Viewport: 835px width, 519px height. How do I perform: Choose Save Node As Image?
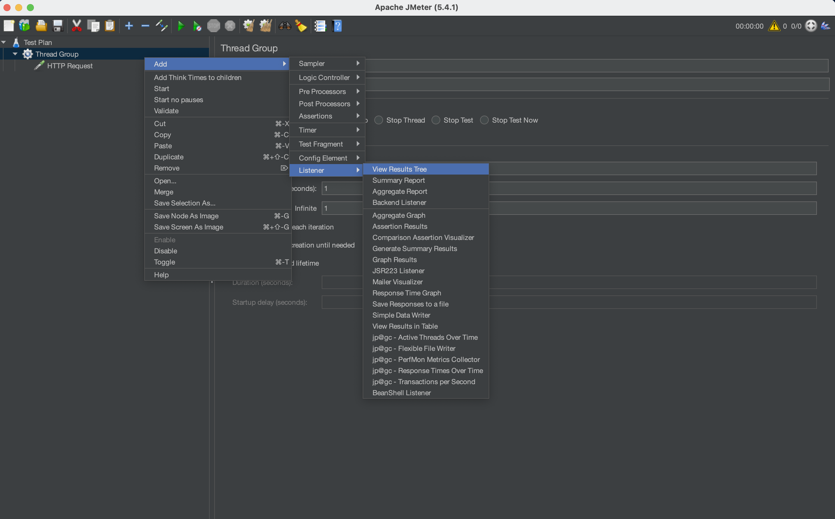click(x=218, y=216)
